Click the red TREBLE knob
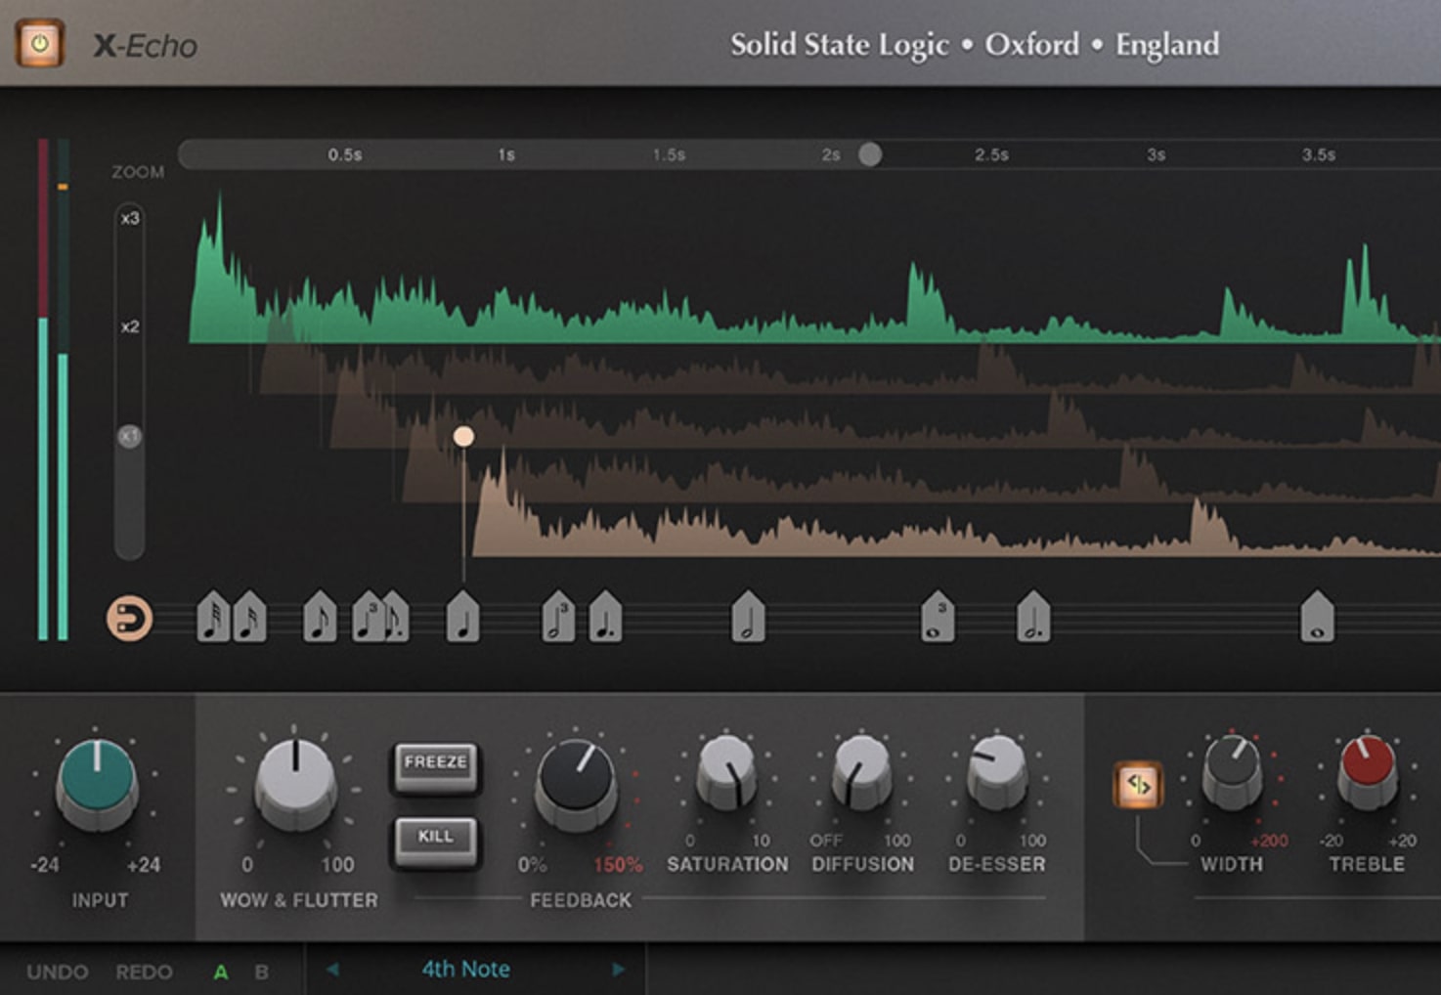The width and height of the screenshot is (1441, 995). tap(1367, 772)
